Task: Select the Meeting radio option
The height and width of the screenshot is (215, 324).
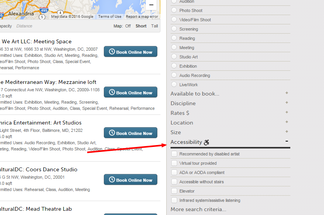Action: (174, 47)
